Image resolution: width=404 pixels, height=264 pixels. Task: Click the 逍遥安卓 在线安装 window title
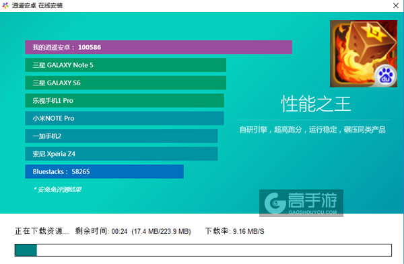click(x=37, y=5)
